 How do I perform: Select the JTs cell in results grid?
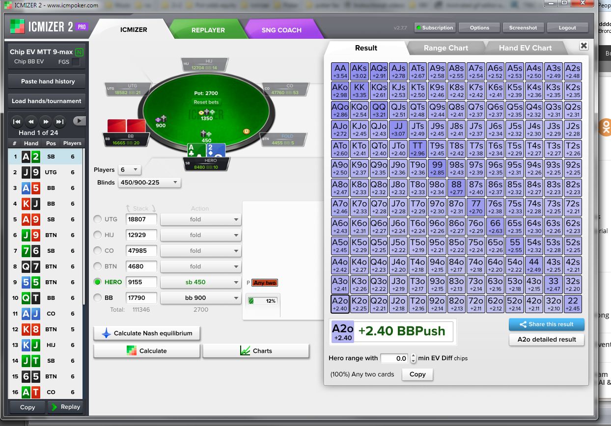(x=418, y=129)
